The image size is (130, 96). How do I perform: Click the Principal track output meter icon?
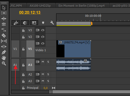[x=54, y=88]
